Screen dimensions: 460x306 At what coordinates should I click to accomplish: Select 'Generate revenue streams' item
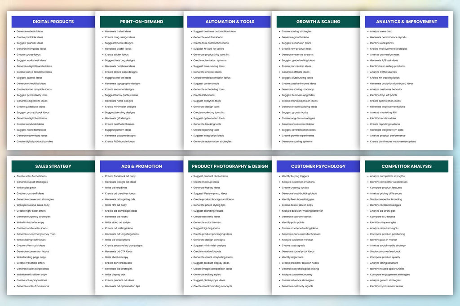297,54
